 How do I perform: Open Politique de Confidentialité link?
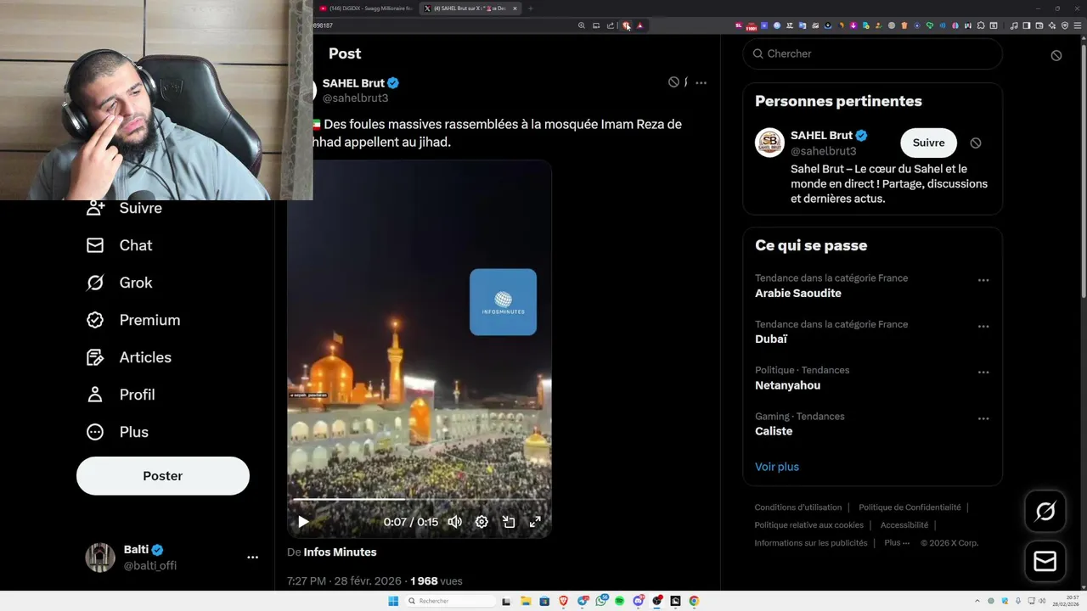pos(910,507)
